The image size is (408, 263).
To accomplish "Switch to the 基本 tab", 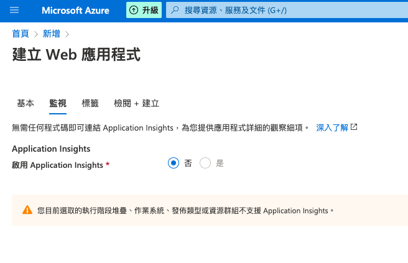I will [x=25, y=103].
